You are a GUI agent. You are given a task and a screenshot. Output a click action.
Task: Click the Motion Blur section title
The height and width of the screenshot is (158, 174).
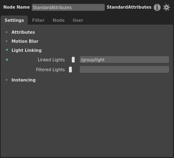[x=25, y=41]
